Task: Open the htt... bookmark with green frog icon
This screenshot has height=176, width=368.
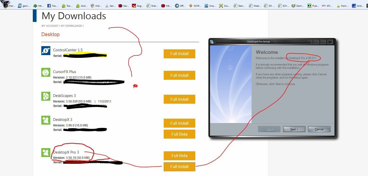Action: (39, 5)
